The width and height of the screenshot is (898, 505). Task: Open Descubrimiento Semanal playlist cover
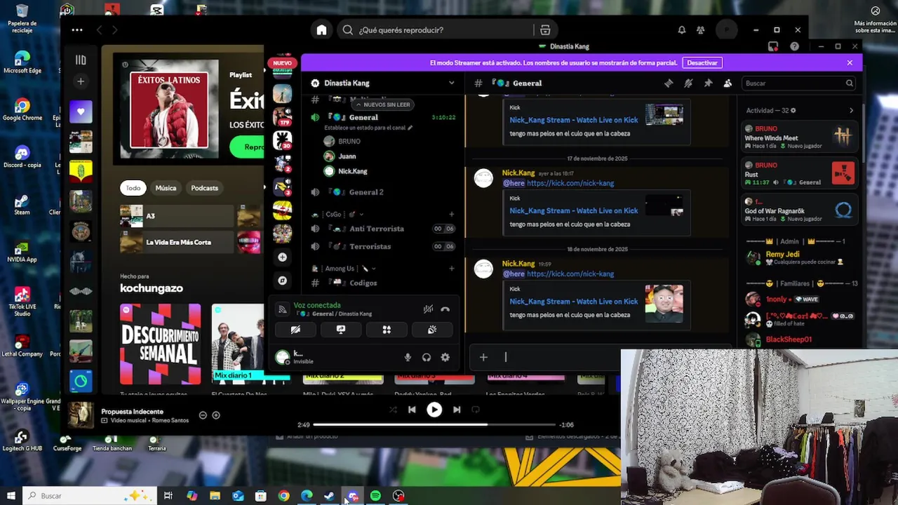pos(160,344)
